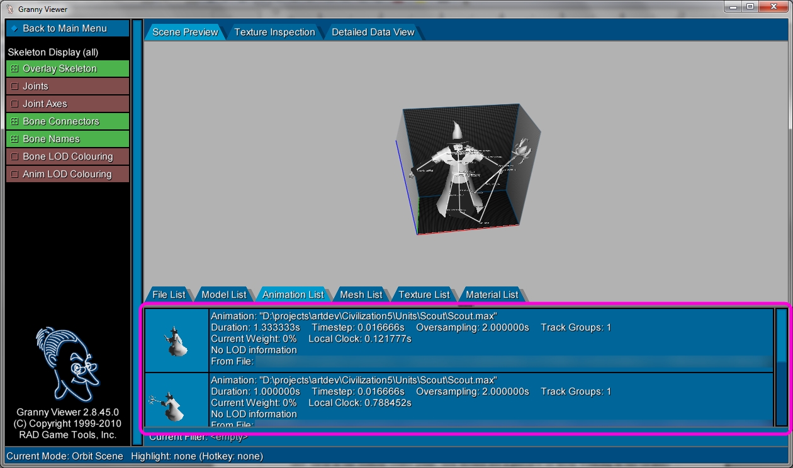The height and width of the screenshot is (468, 793).
Task: Select the Scene Preview tab
Action: point(185,32)
